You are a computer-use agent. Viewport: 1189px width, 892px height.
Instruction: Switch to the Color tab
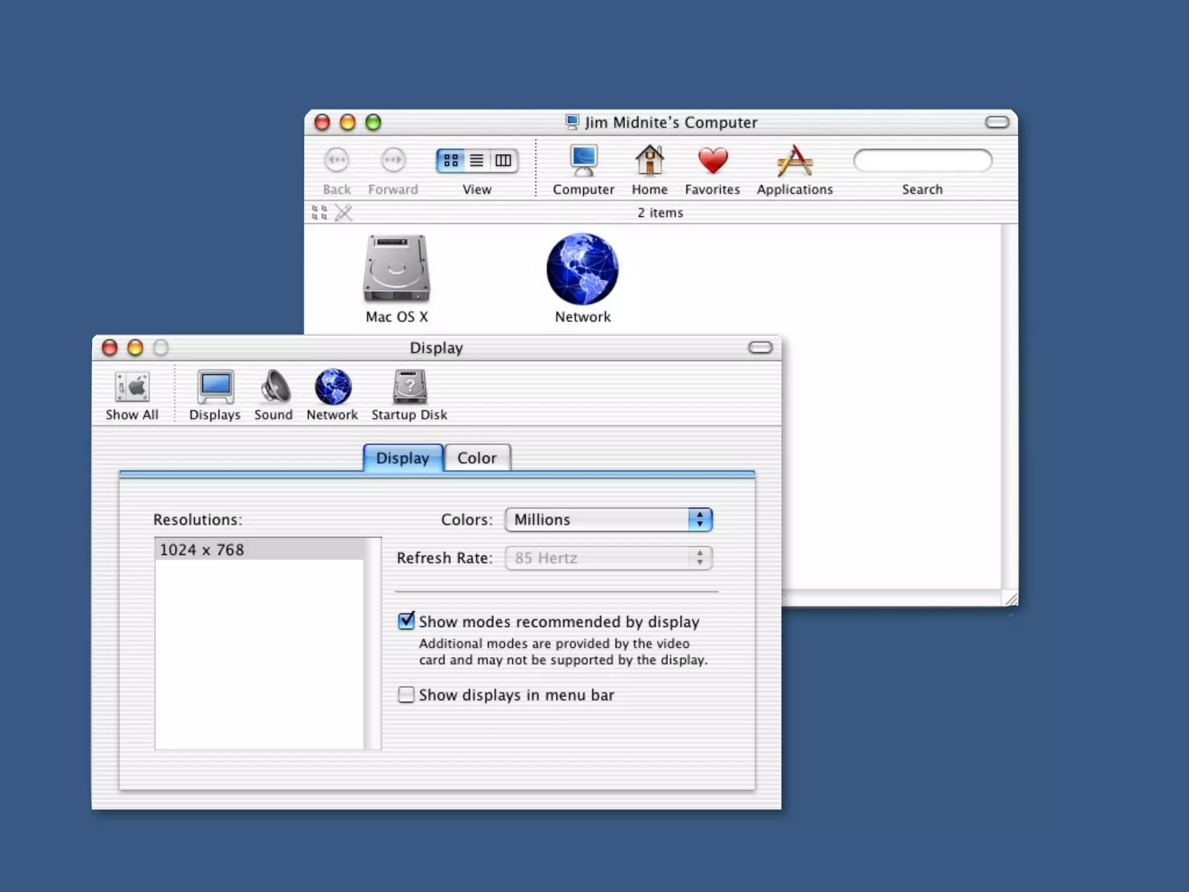[x=477, y=458]
